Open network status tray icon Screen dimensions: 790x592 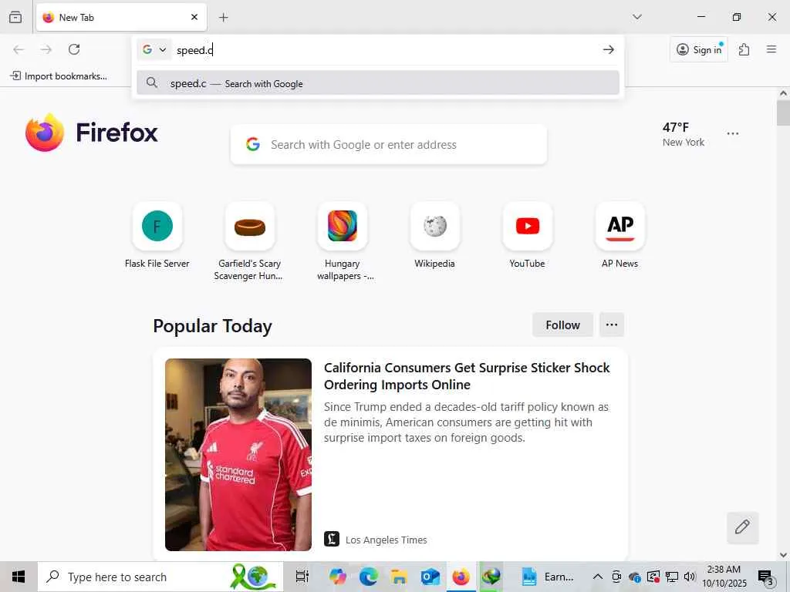click(672, 577)
